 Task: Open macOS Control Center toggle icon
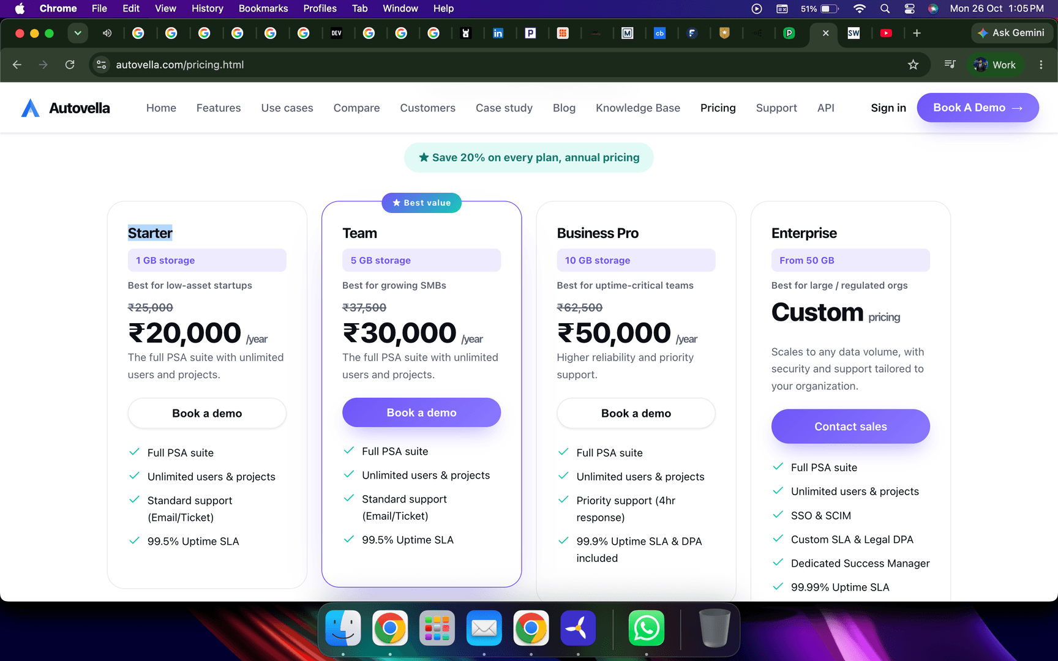coord(909,9)
